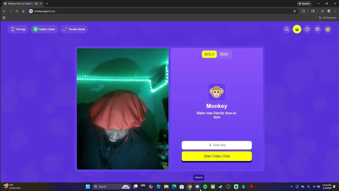Open the browser extensions puzzle icon
339x191 pixels.
coord(304,11)
